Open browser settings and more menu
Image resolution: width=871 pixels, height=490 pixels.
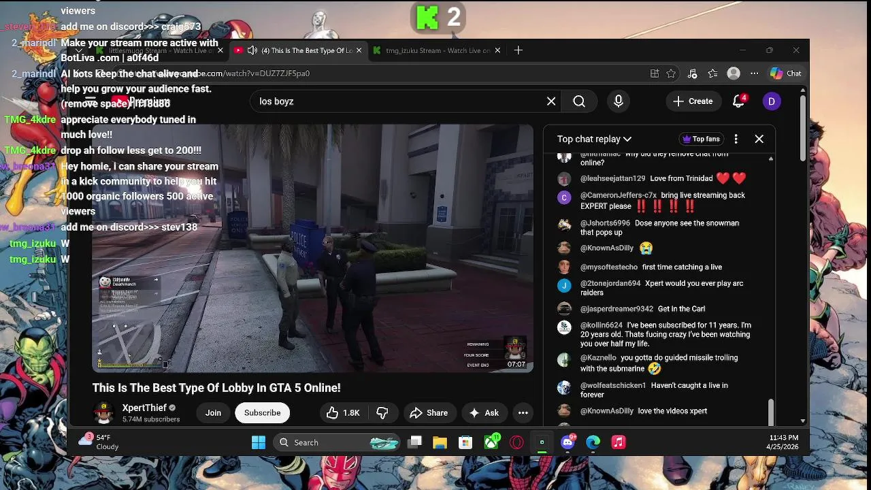point(754,73)
